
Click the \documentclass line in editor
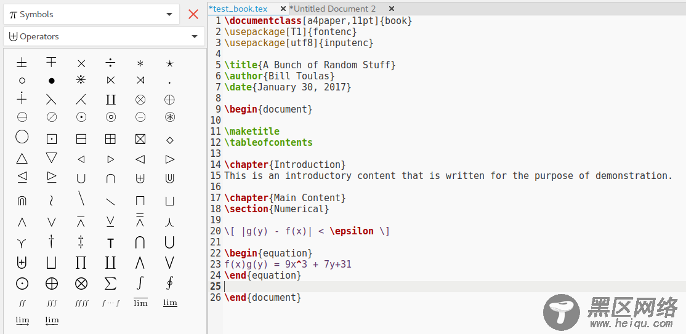pyautogui.click(x=318, y=20)
